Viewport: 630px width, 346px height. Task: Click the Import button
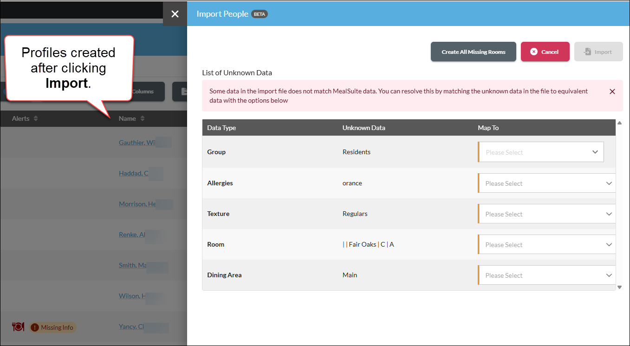[598, 52]
